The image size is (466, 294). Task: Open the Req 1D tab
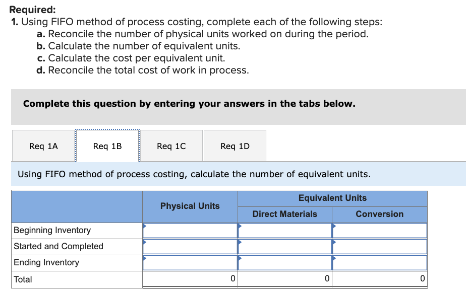click(235, 145)
